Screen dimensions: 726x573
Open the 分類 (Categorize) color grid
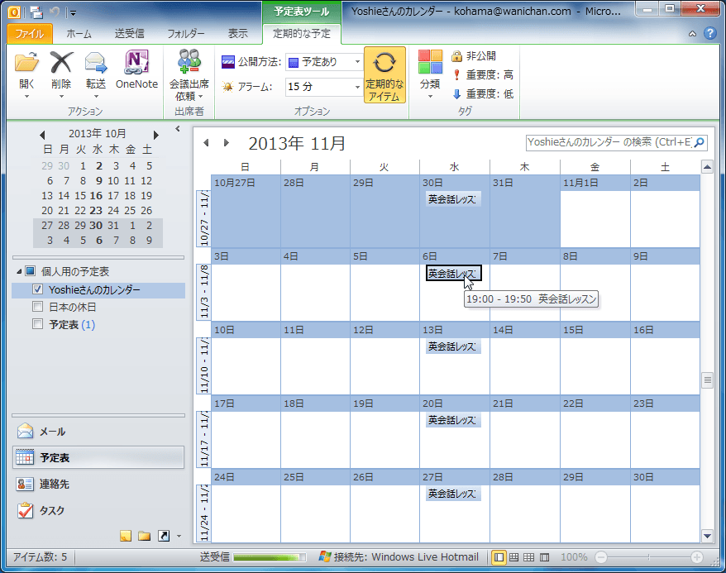pyautogui.click(x=430, y=62)
